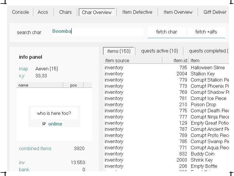Switch to the Accs tab

43,12
